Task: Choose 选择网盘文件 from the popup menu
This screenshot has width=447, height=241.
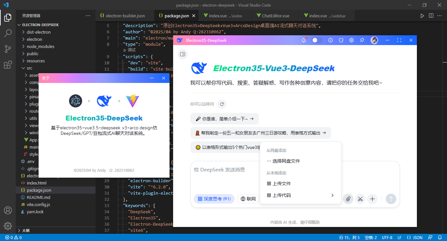Action: click(301, 161)
